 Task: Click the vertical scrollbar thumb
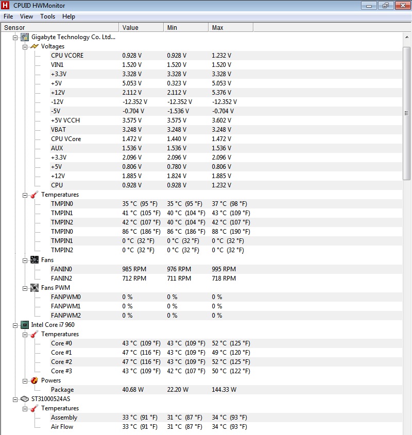407,113
